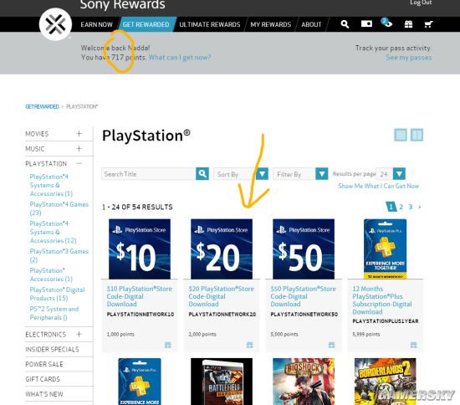
Task: Click the pass ticket icon in header
Action: coord(366,23)
